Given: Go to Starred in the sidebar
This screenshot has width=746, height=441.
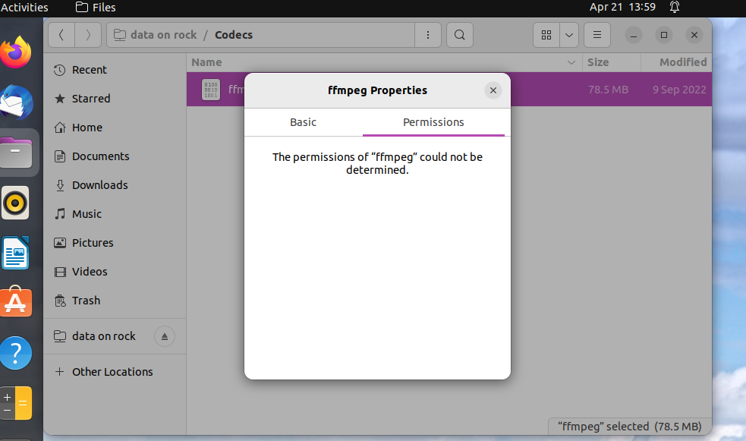Looking at the screenshot, I should [x=91, y=99].
